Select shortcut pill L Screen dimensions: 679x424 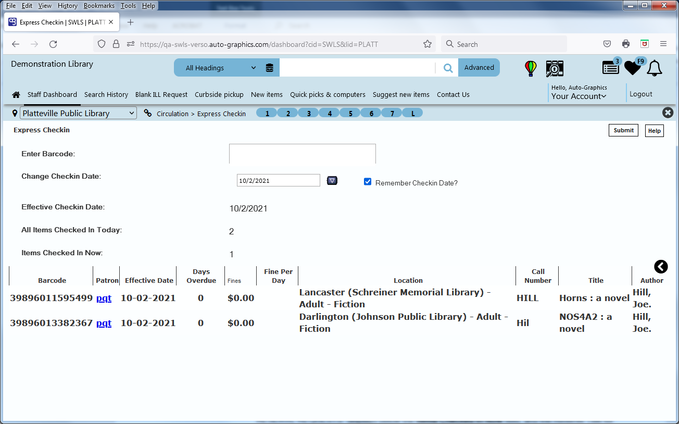pyautogui.click(x=413, y=113)
